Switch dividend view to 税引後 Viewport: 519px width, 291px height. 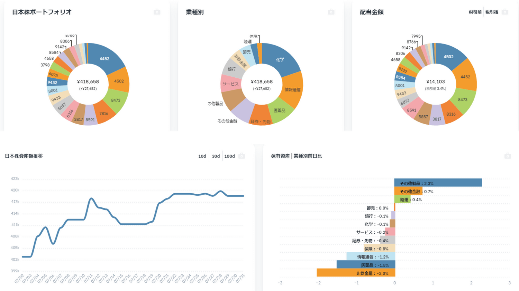click(x=492, y=12)
